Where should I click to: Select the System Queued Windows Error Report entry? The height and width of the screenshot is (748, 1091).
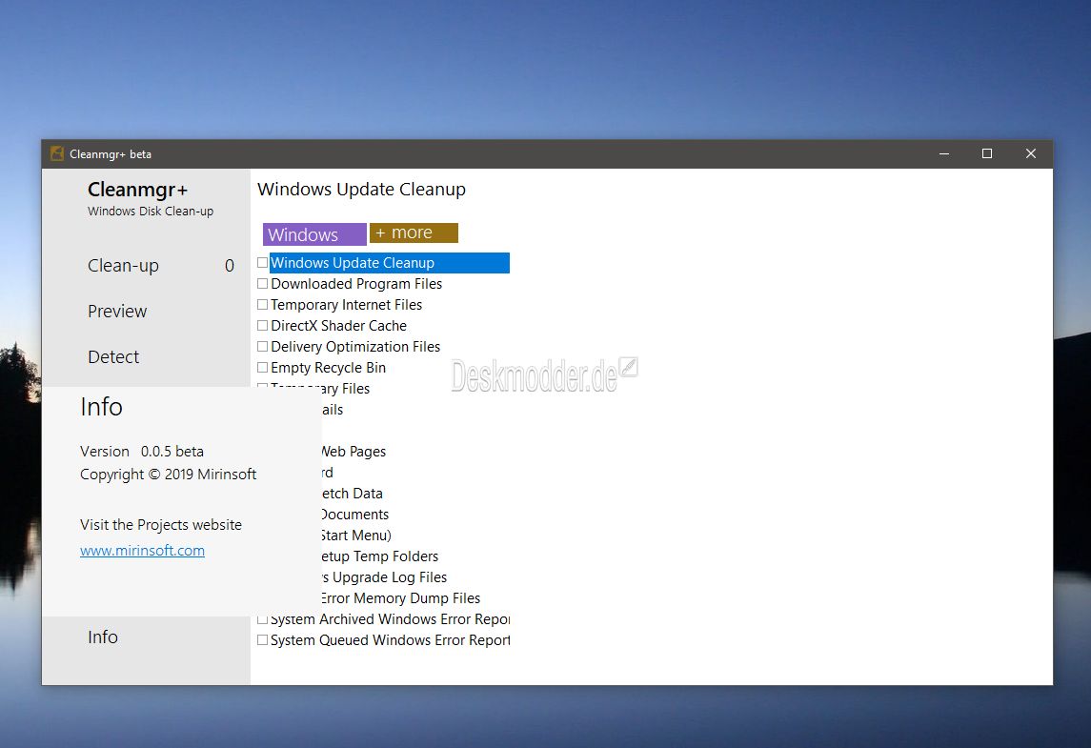pyautogui.click(x=391, y=640)
